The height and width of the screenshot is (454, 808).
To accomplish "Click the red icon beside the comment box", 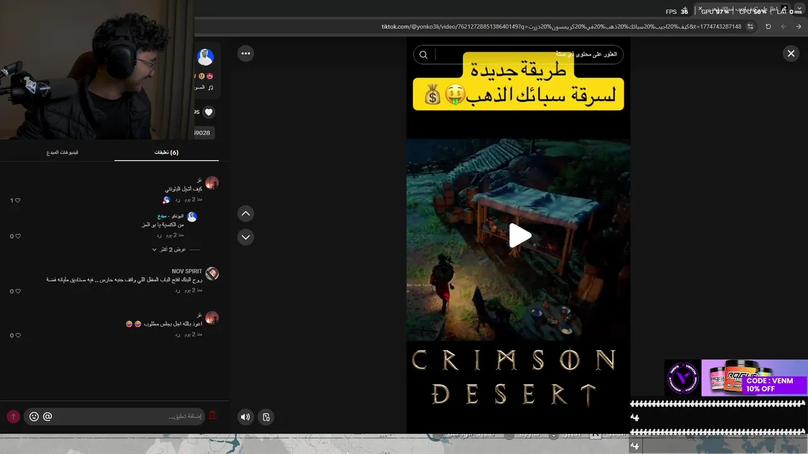I will [213, 416].
